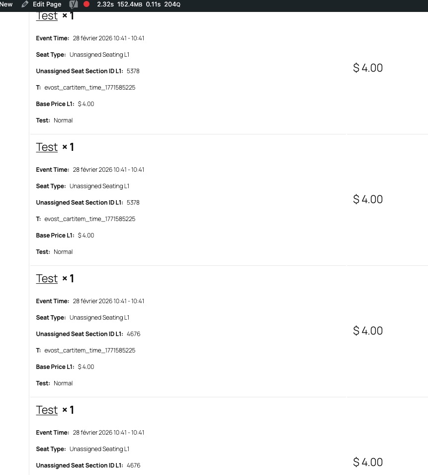Click the 0.11s database time stat
Viewport: 428px width, 475px height.
(153, 4)
